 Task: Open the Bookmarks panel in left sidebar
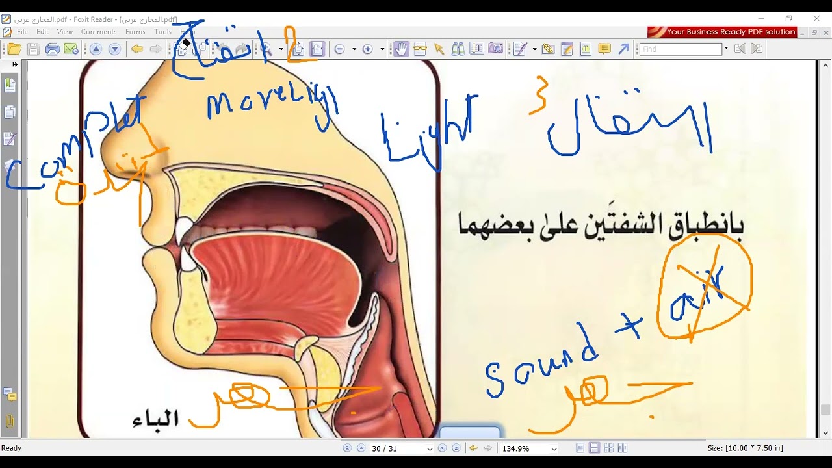click(10, 84)
